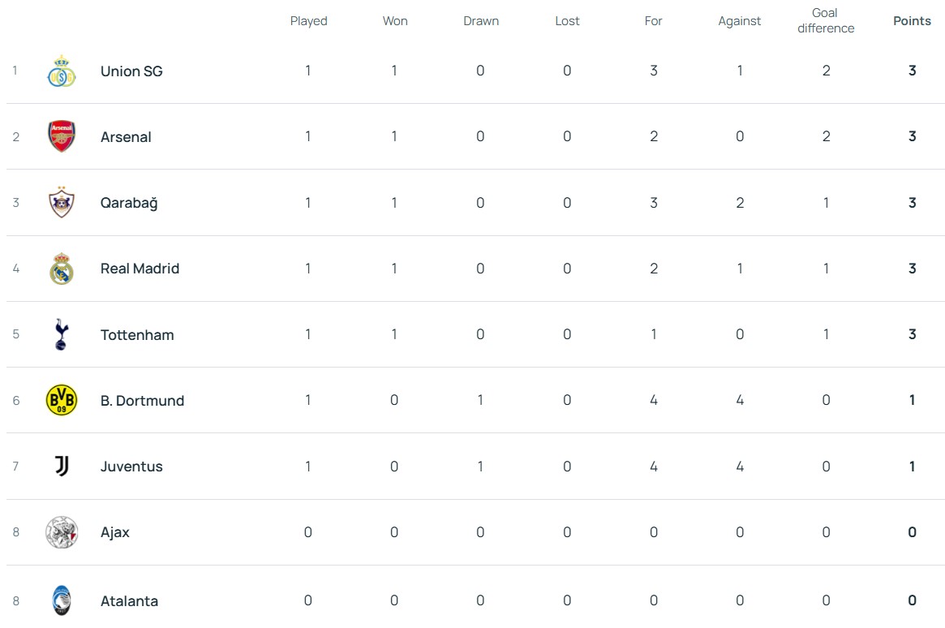Select the B. Dortmund team name
The width and height of the screenshot is (945, 628).
point(142,401)
